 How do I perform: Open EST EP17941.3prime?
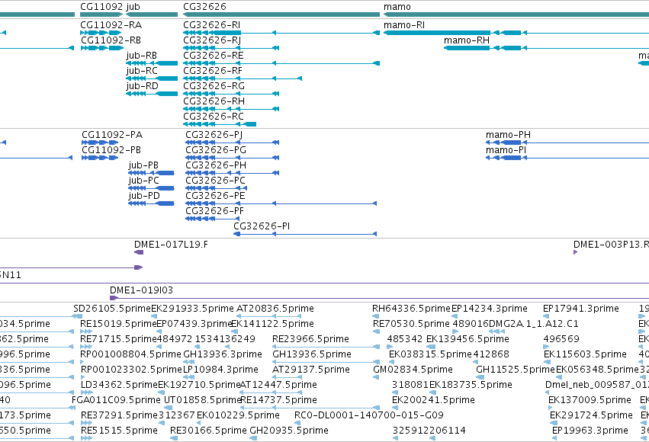coord(581,309)
